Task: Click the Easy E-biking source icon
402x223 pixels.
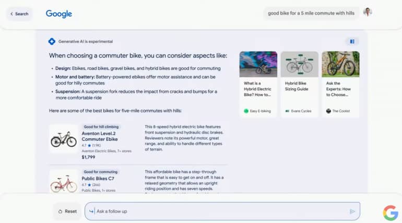Action: (246, 111)
